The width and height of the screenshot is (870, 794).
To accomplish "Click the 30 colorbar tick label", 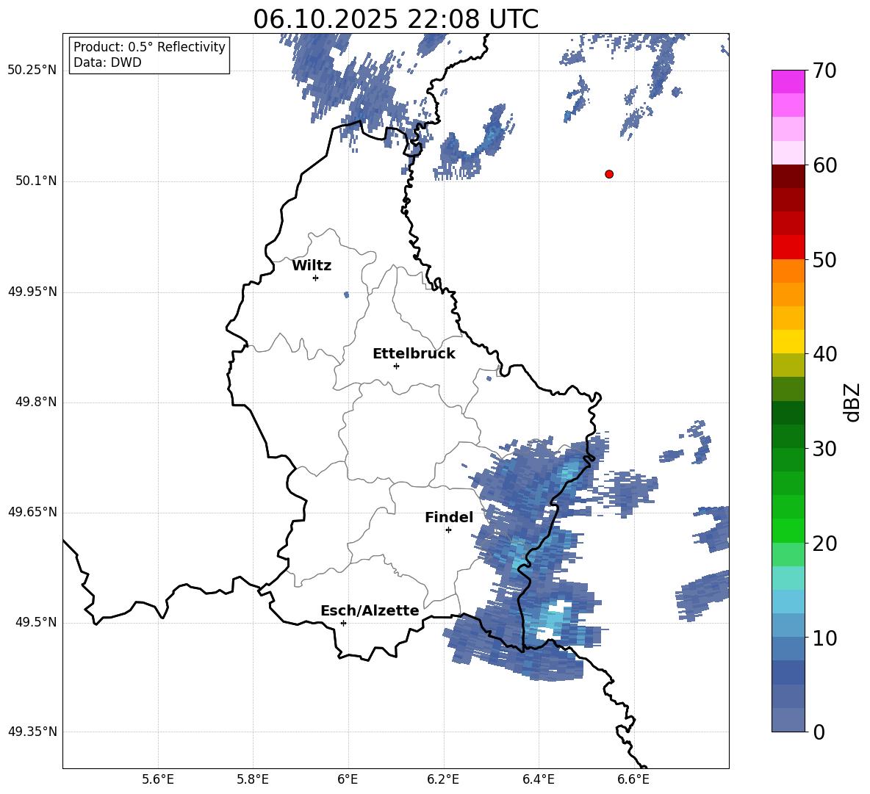I will pyautogui.click(x=824, y=449).
